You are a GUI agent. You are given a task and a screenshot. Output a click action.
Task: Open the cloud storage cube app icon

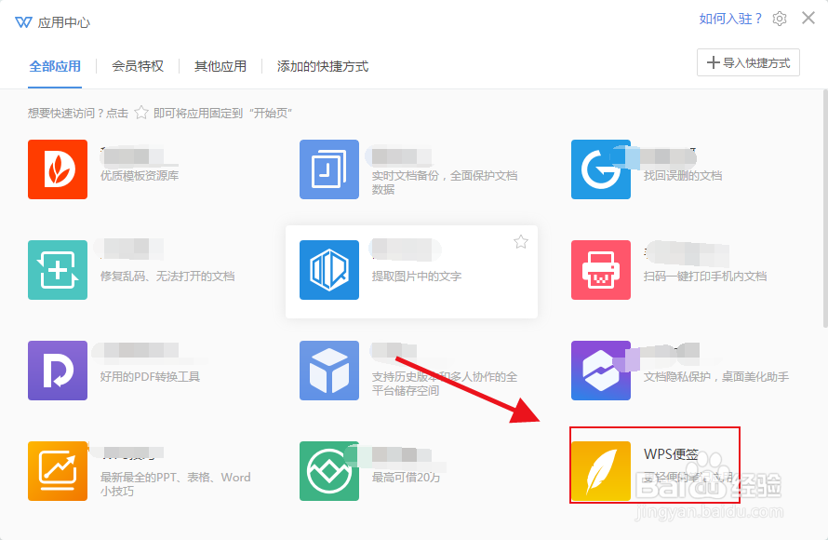(x=329, y=371)
